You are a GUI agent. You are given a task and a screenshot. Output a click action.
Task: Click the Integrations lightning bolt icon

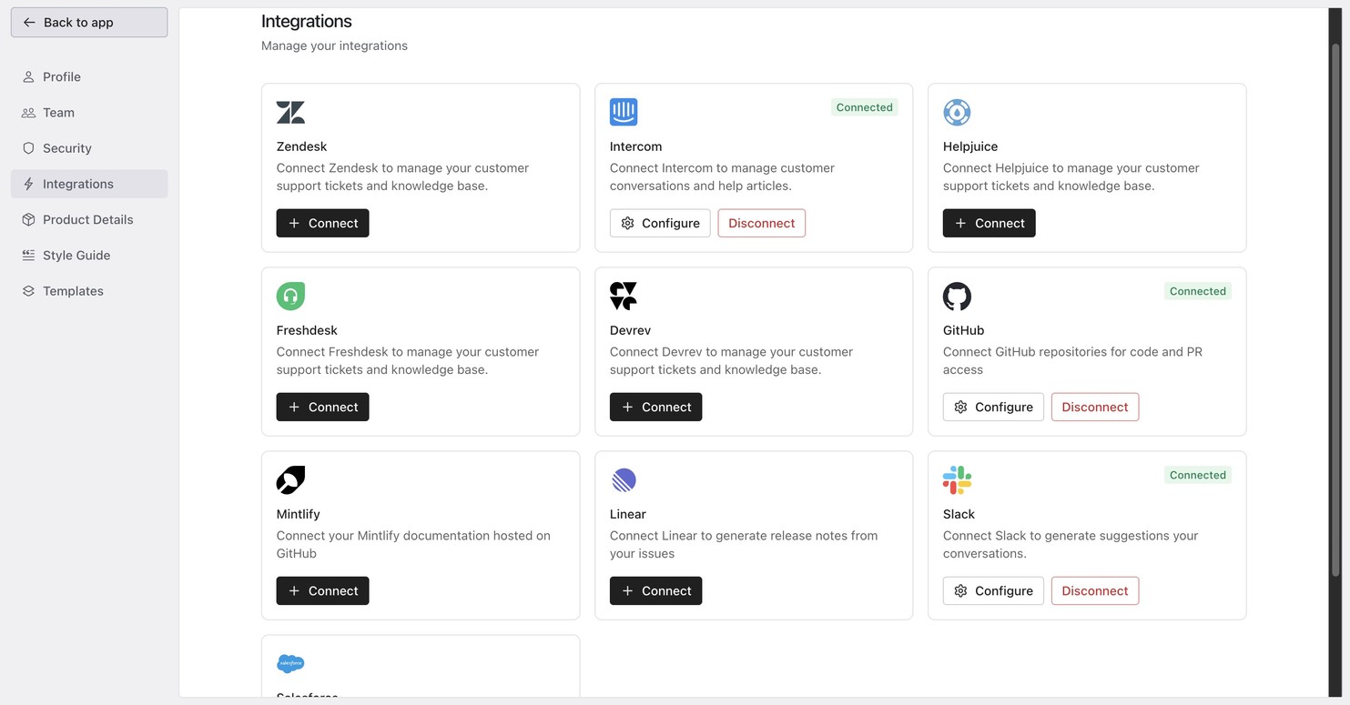point(28,184)
